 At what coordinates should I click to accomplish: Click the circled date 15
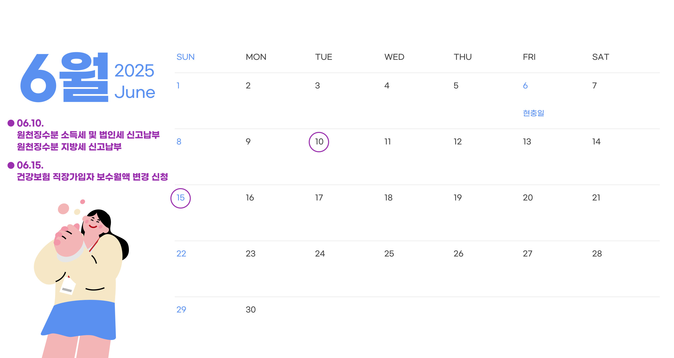[x=181, y=198]
